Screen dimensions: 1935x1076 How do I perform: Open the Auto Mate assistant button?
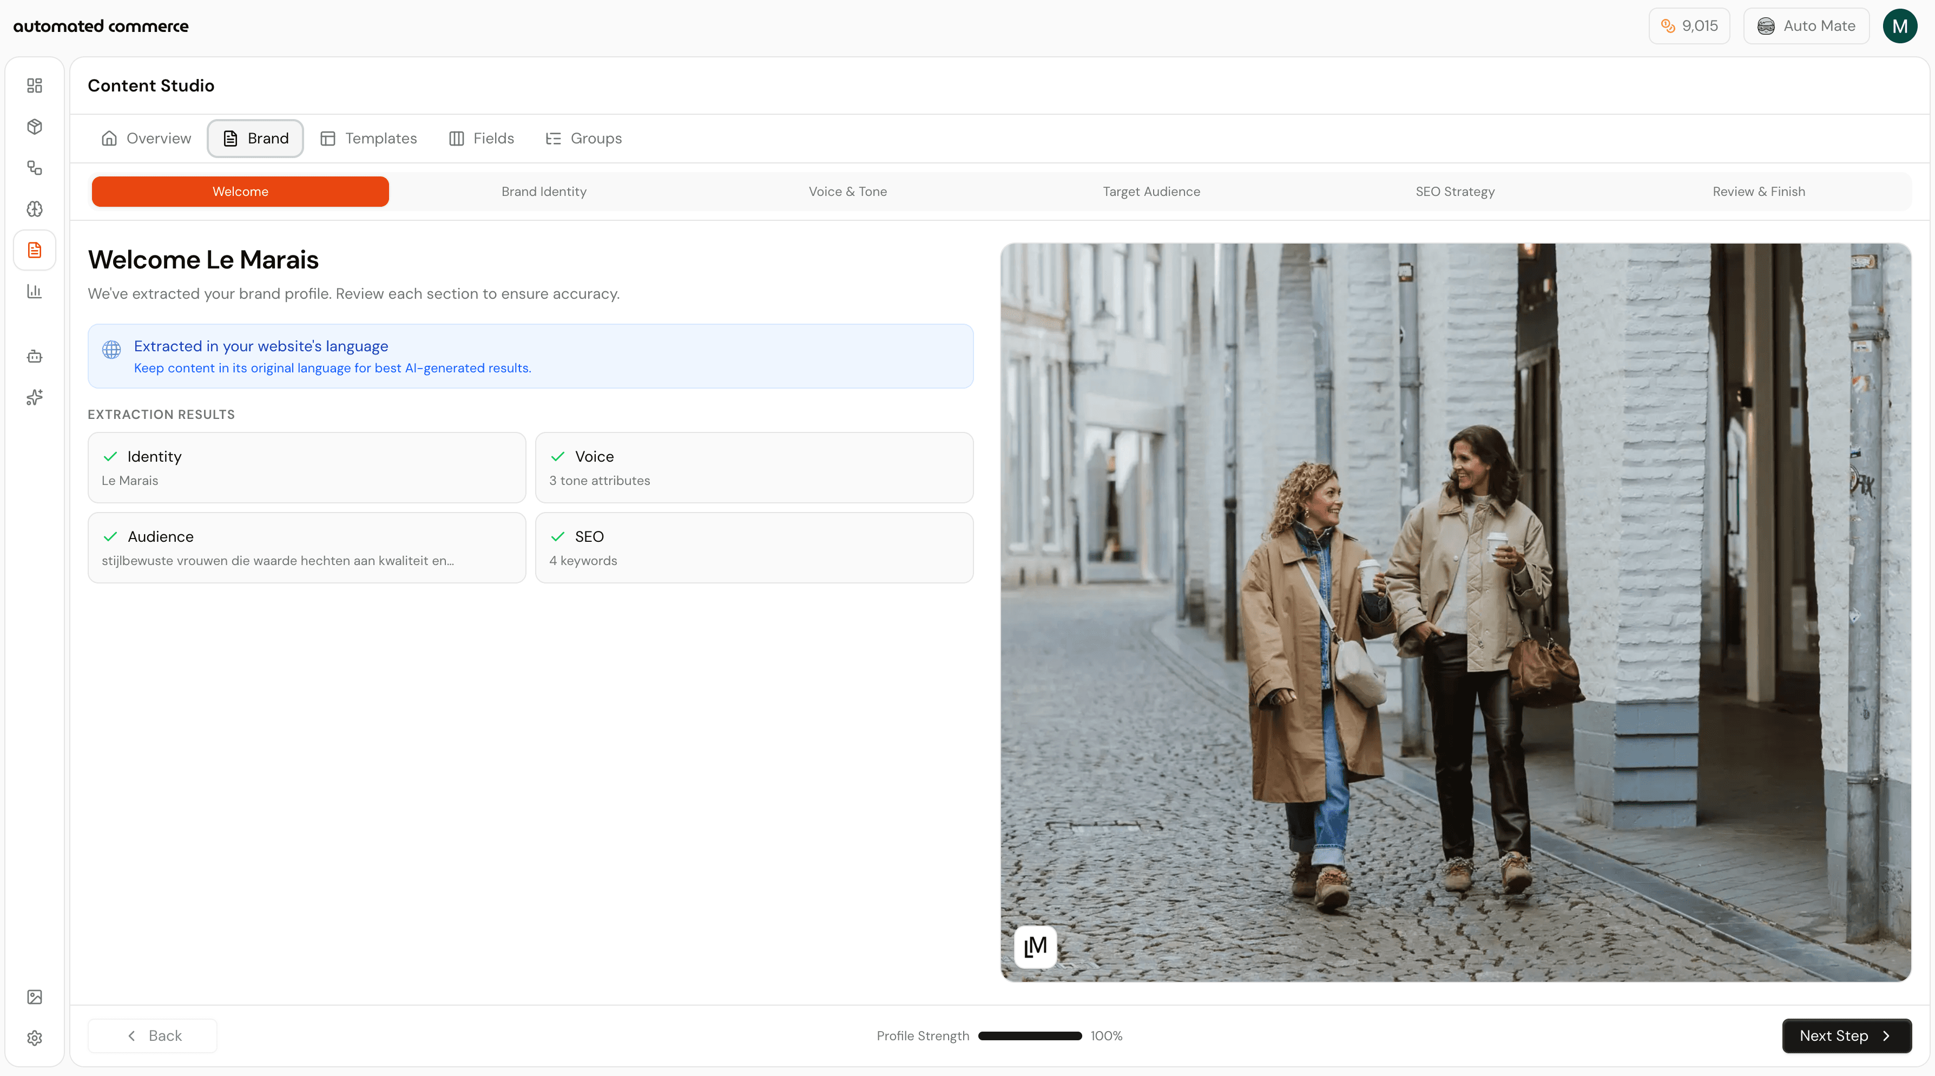pyautogui.click(x=1806, y=27)
